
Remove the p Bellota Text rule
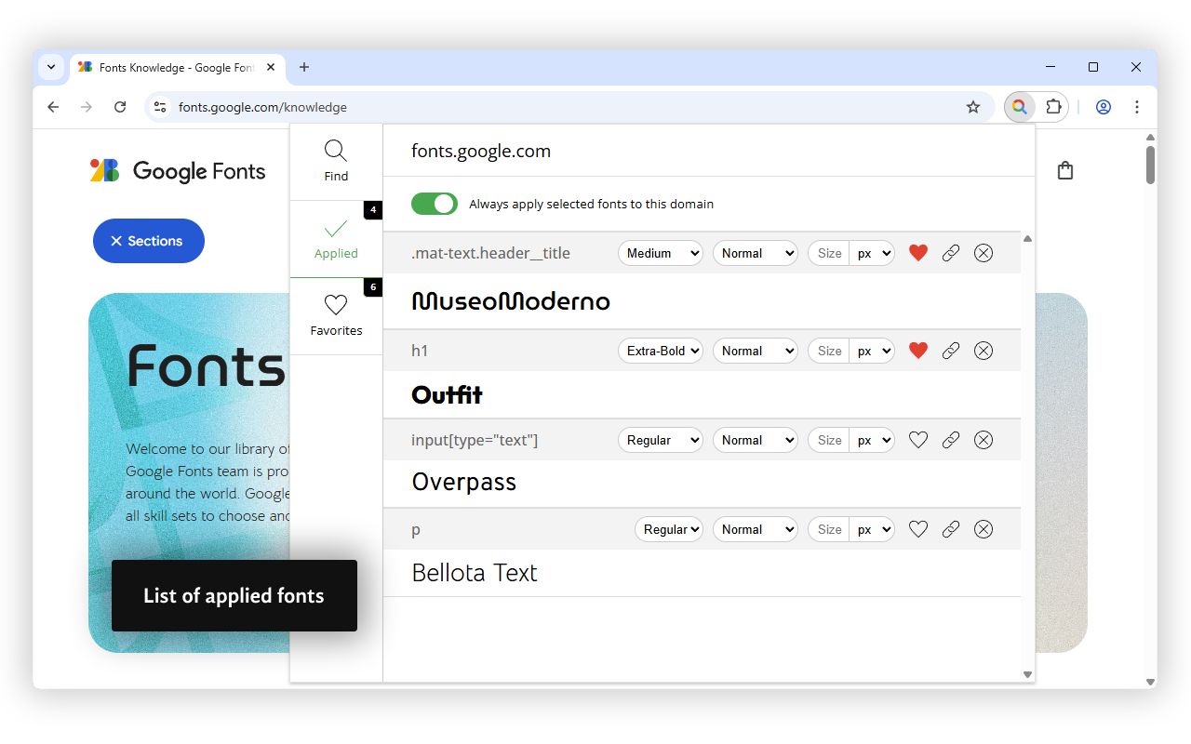983,528
